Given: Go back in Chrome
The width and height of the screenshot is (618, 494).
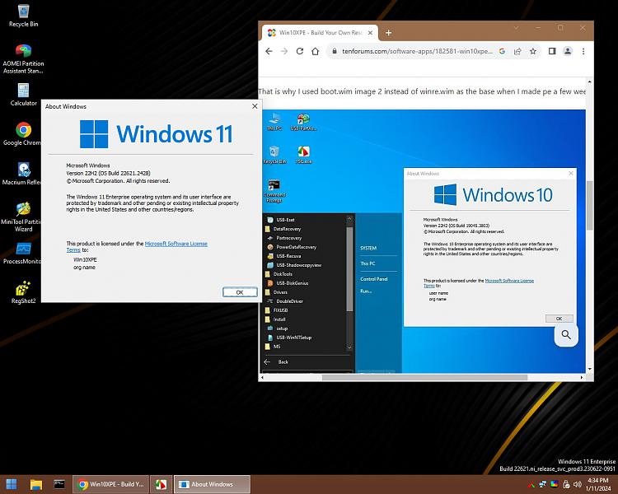Looking at the screenshot, I should click(x=269, y=51).
